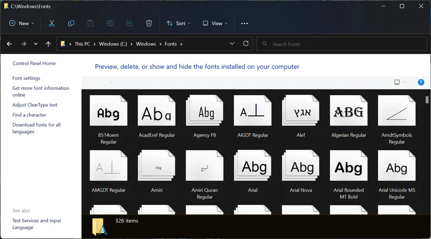Open the New item dropdown
Screen dimensions: 431x239
click(22, 23)
